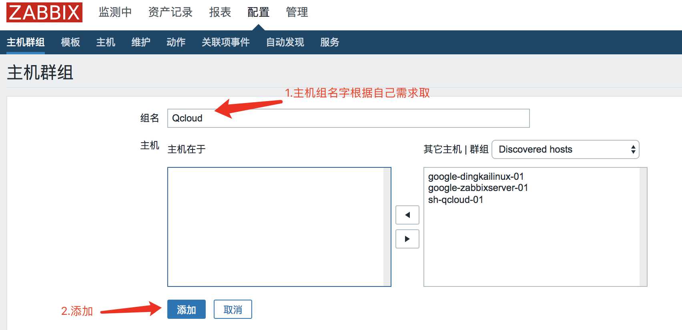Switch to the 自动发现 submenu tab

click(x=285, y=42)
